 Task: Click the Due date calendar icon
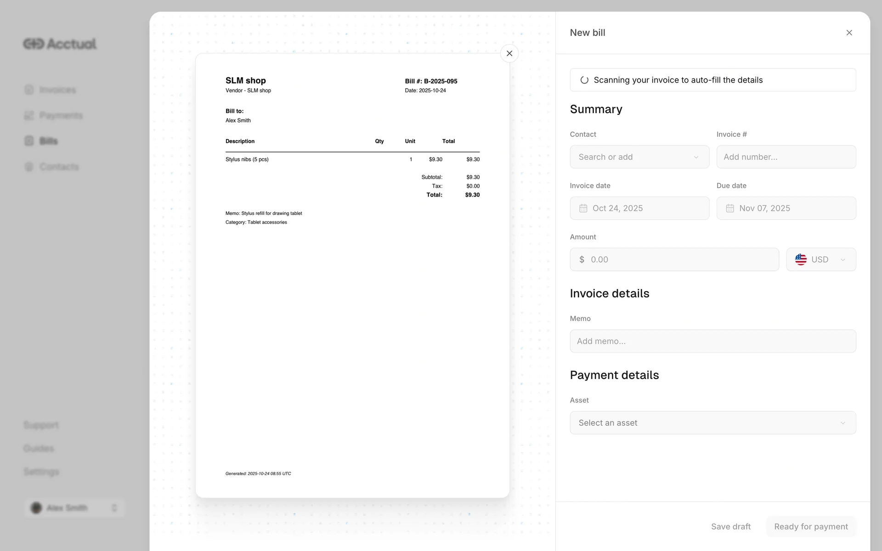[729, 208]
